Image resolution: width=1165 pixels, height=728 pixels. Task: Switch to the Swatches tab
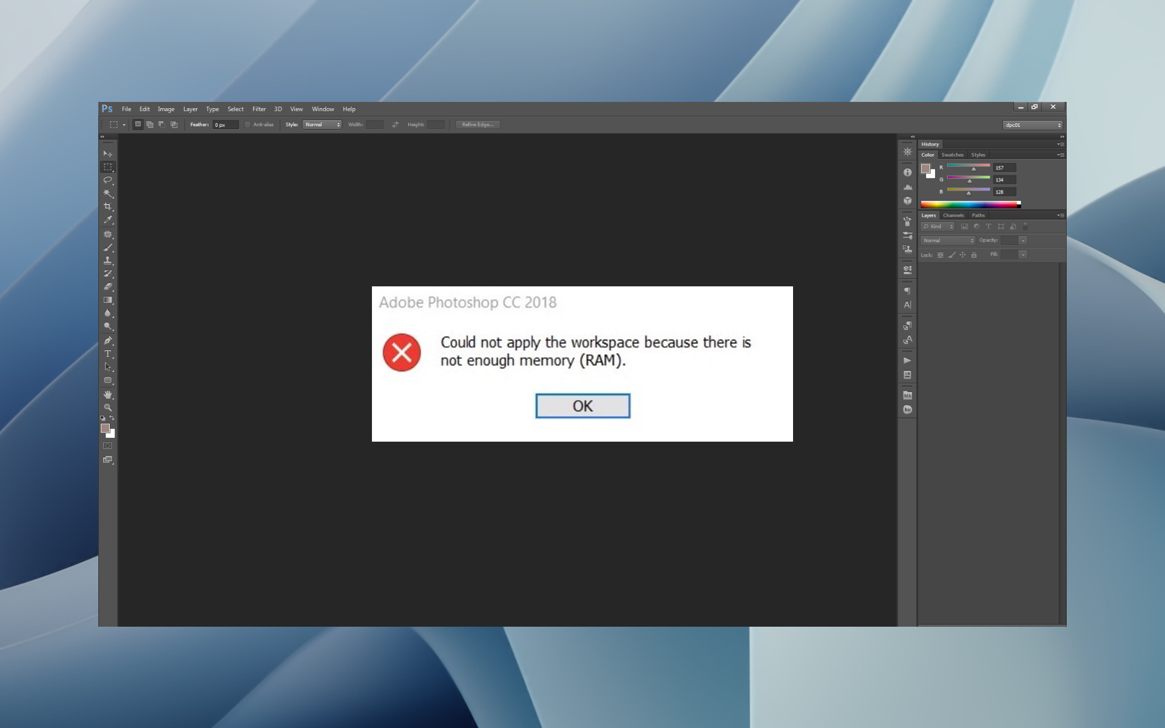[x=952, y=155]
